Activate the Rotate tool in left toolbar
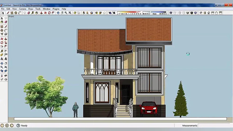 (2, 43)
